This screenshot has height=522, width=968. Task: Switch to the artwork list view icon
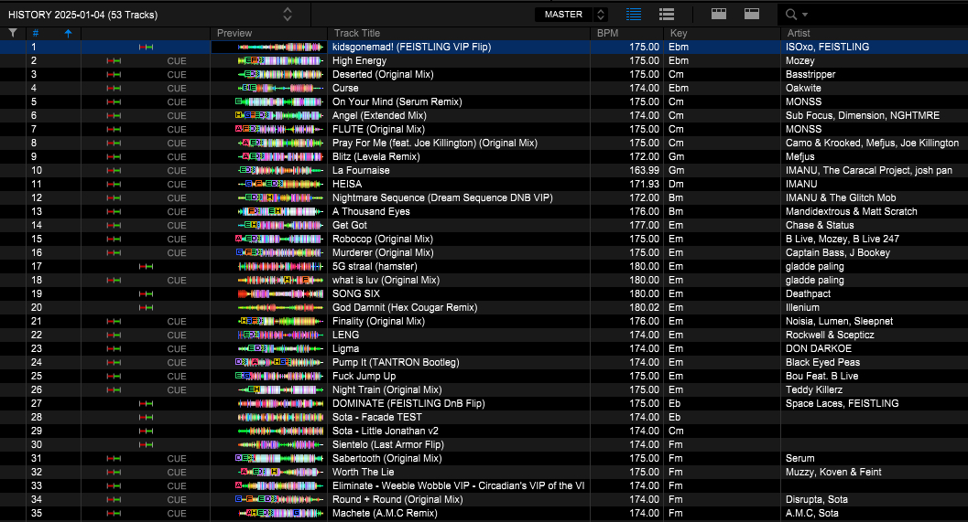pos(667,14)
